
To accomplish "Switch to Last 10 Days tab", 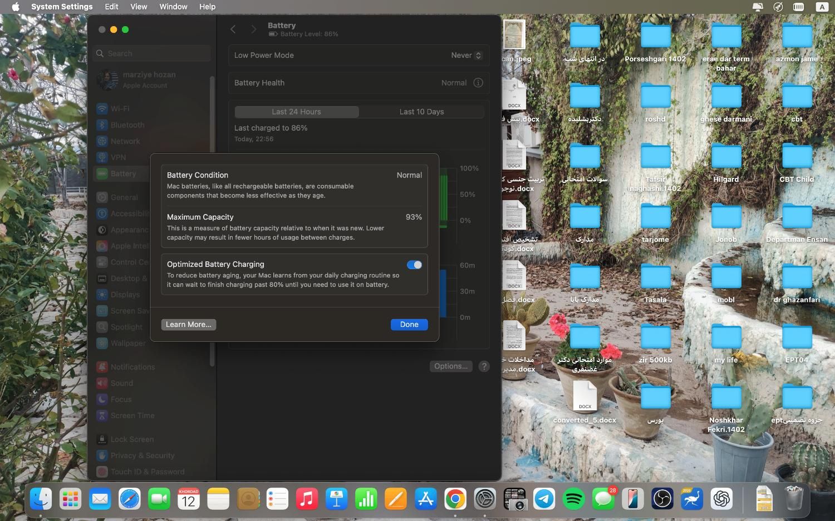I will click(x=421, y=112).
